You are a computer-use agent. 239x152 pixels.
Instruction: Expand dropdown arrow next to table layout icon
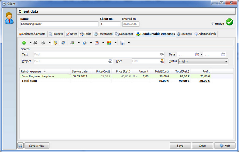(129, 43)
